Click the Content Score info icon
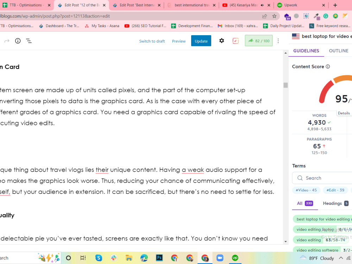This screenshot has width=352, height=264. [328, 67]
